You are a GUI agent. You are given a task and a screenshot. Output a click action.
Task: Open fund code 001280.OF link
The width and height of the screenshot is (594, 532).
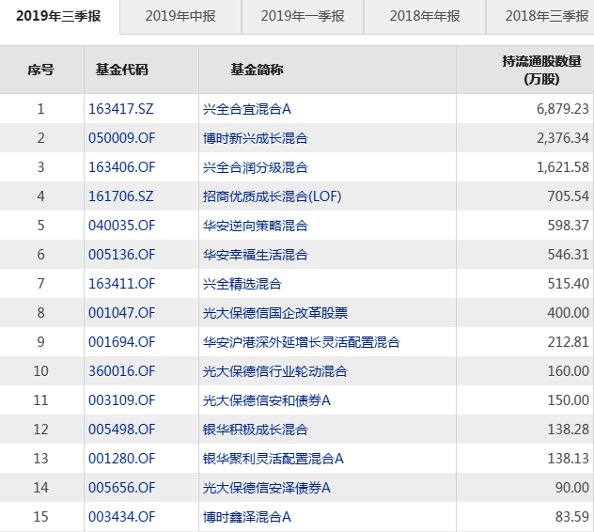click(x=121, y=459)
